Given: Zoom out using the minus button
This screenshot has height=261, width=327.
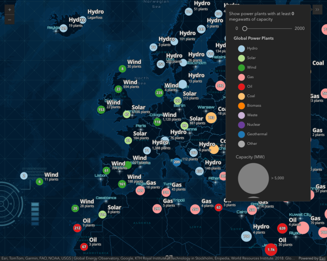Looking at the screenshot, I should pos(9,20).
